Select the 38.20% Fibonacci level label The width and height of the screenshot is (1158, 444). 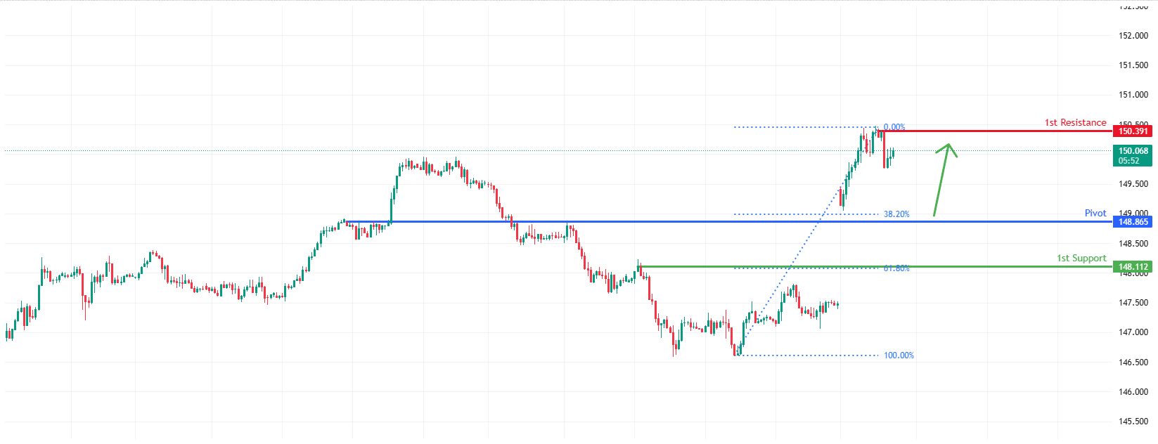(896, 214)
